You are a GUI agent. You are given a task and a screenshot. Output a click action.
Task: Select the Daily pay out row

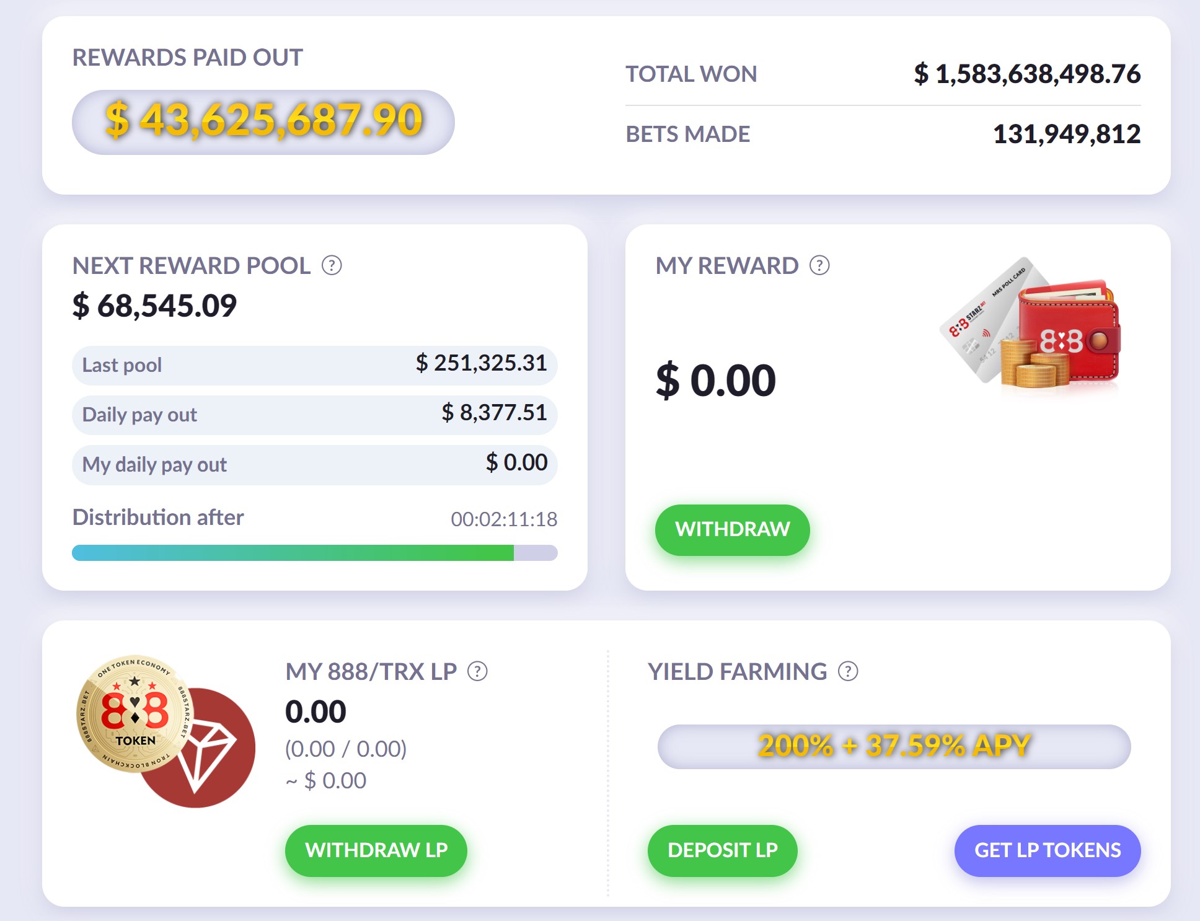pos(314,415)
